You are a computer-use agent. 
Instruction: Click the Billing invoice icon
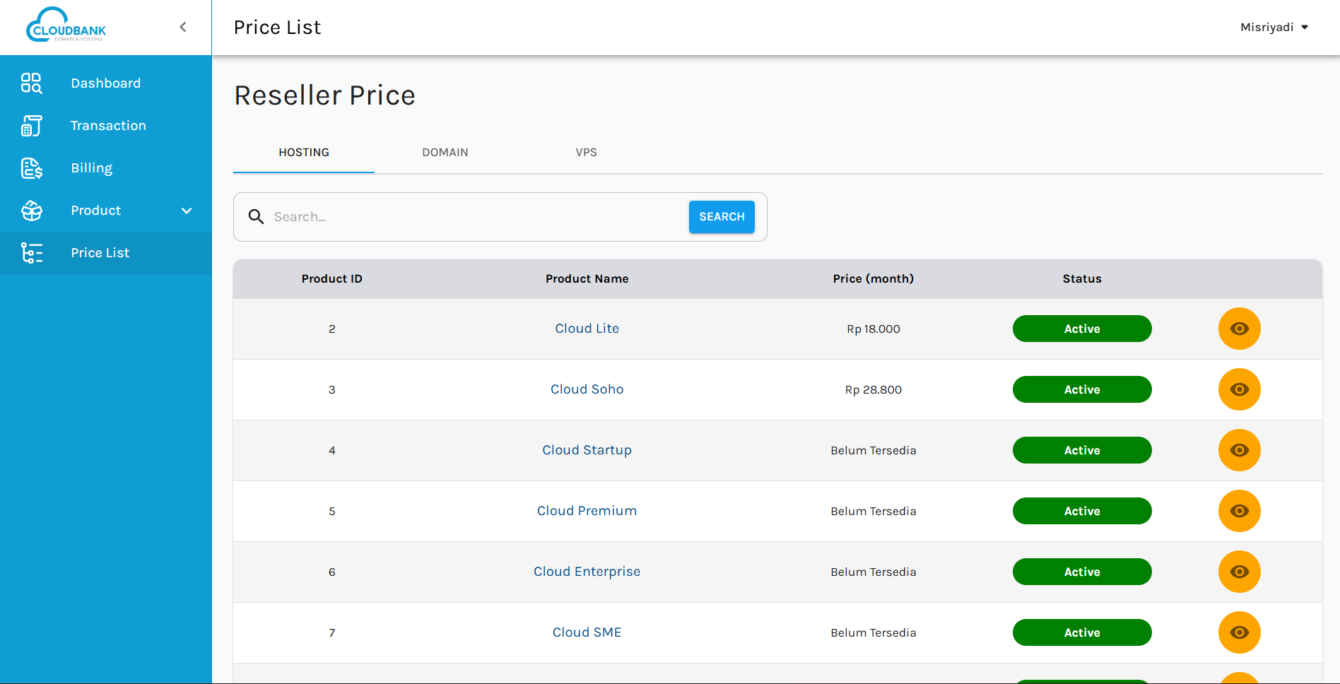(31, 168)
